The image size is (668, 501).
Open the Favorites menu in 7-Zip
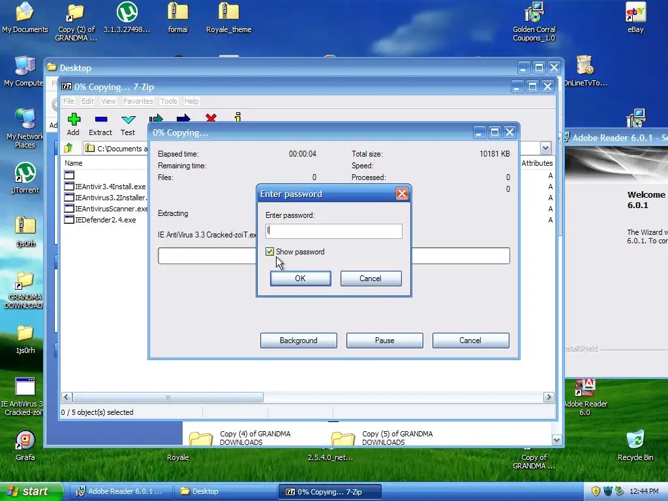pos(138,101)
